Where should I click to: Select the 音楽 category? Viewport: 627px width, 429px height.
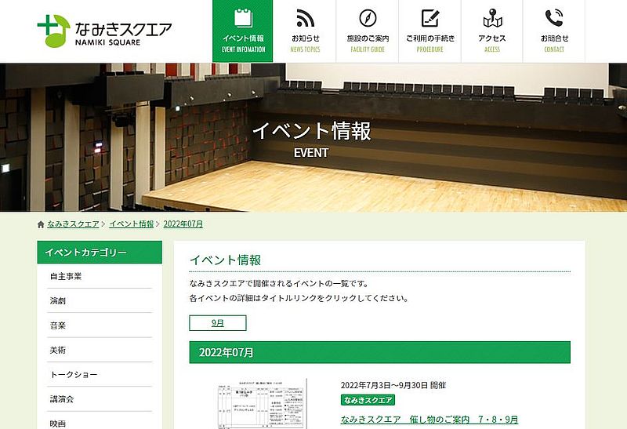coord(100,325)
